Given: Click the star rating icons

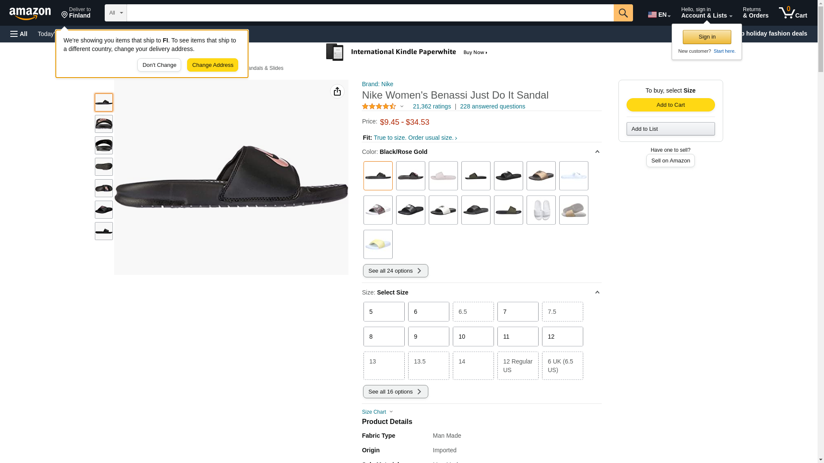Looking at the screenshot, I should click(379, 106).
